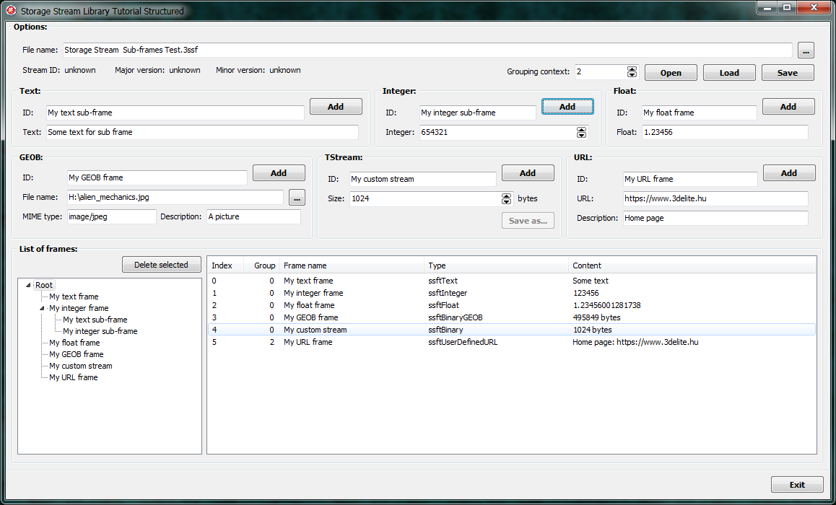
Task: Select My integer frame in the tree
Action: [79, 309]
